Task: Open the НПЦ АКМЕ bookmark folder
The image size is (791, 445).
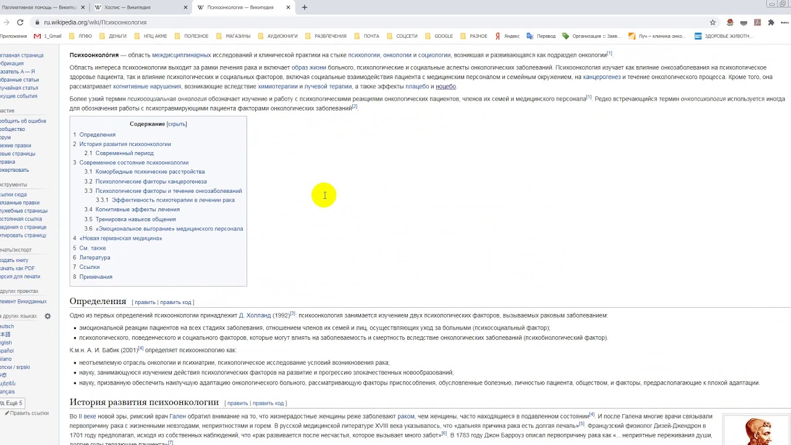Action: pos(150,36)
